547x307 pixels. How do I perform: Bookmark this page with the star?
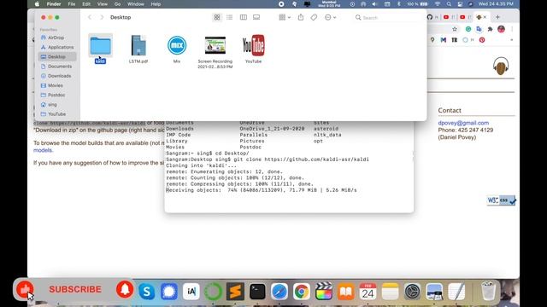455,29
